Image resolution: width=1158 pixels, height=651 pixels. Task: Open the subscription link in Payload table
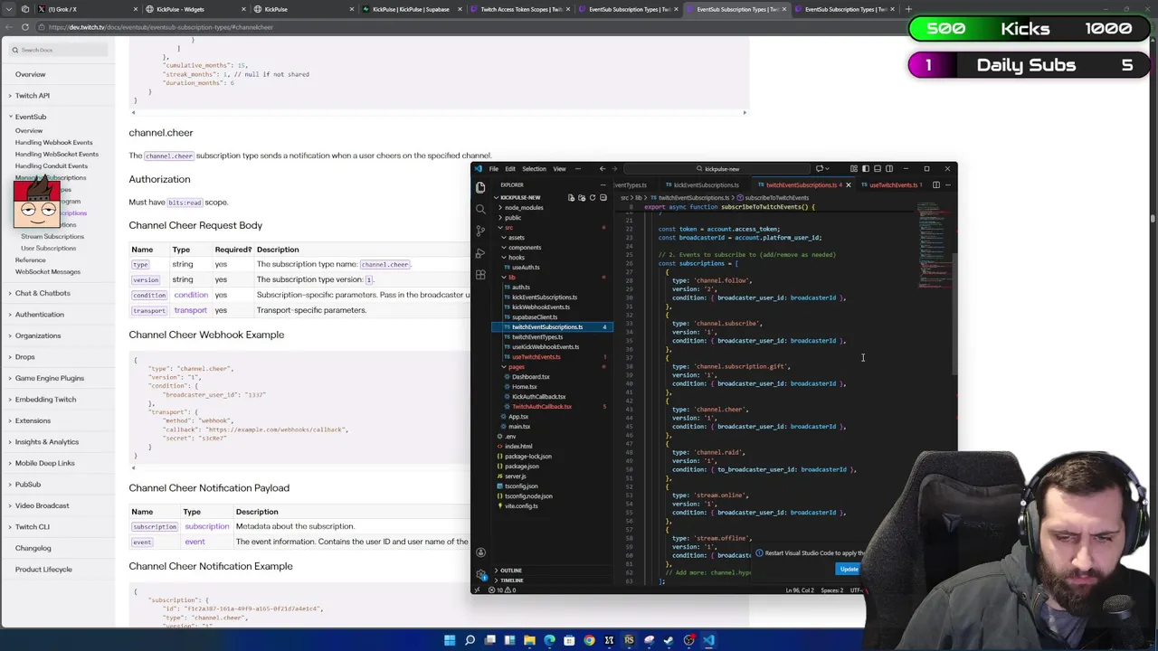click(x=207, y=526)
